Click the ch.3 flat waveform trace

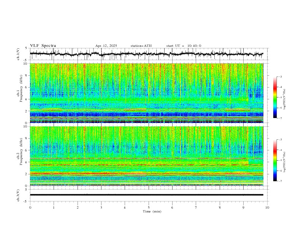pos(146,195)
